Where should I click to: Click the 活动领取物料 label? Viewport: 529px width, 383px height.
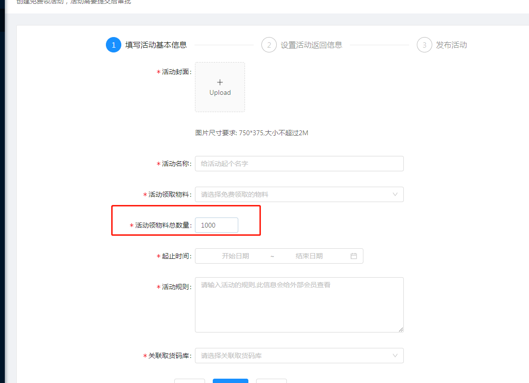coord(168,194)
